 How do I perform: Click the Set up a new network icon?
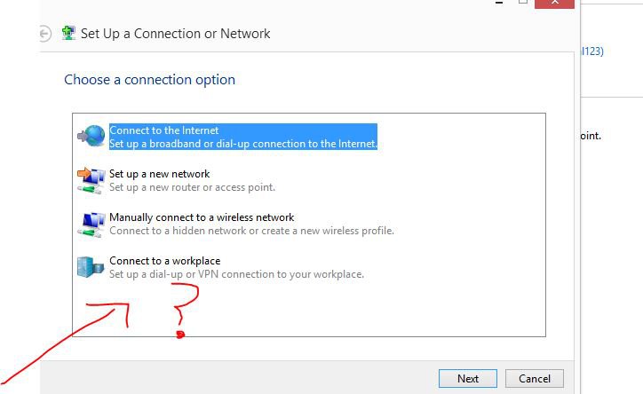pyautogui.click(x=91, y=178)
